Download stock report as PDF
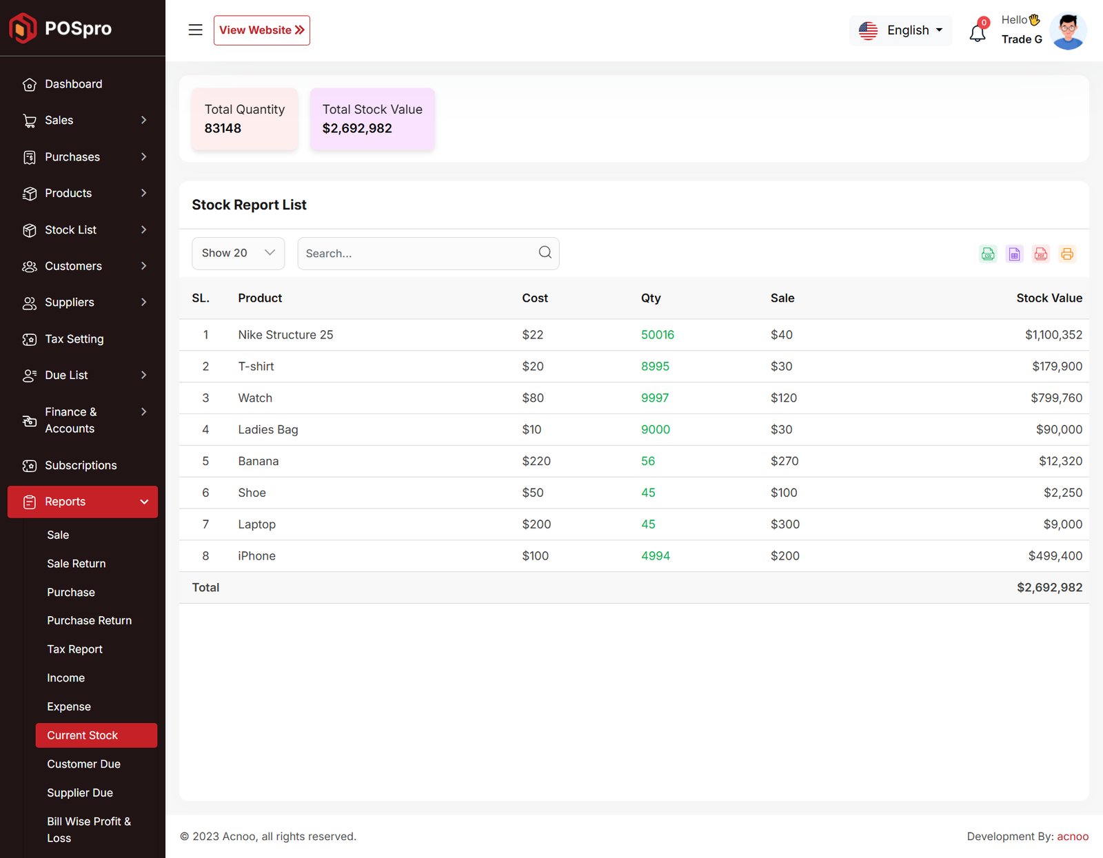Viewport: 1103px width, 858px height. pos(1040,254)
